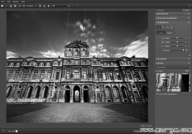Reset the PERSPECTIVE correction
This screenshot has height=134, width=192.
tap(189, 22)
